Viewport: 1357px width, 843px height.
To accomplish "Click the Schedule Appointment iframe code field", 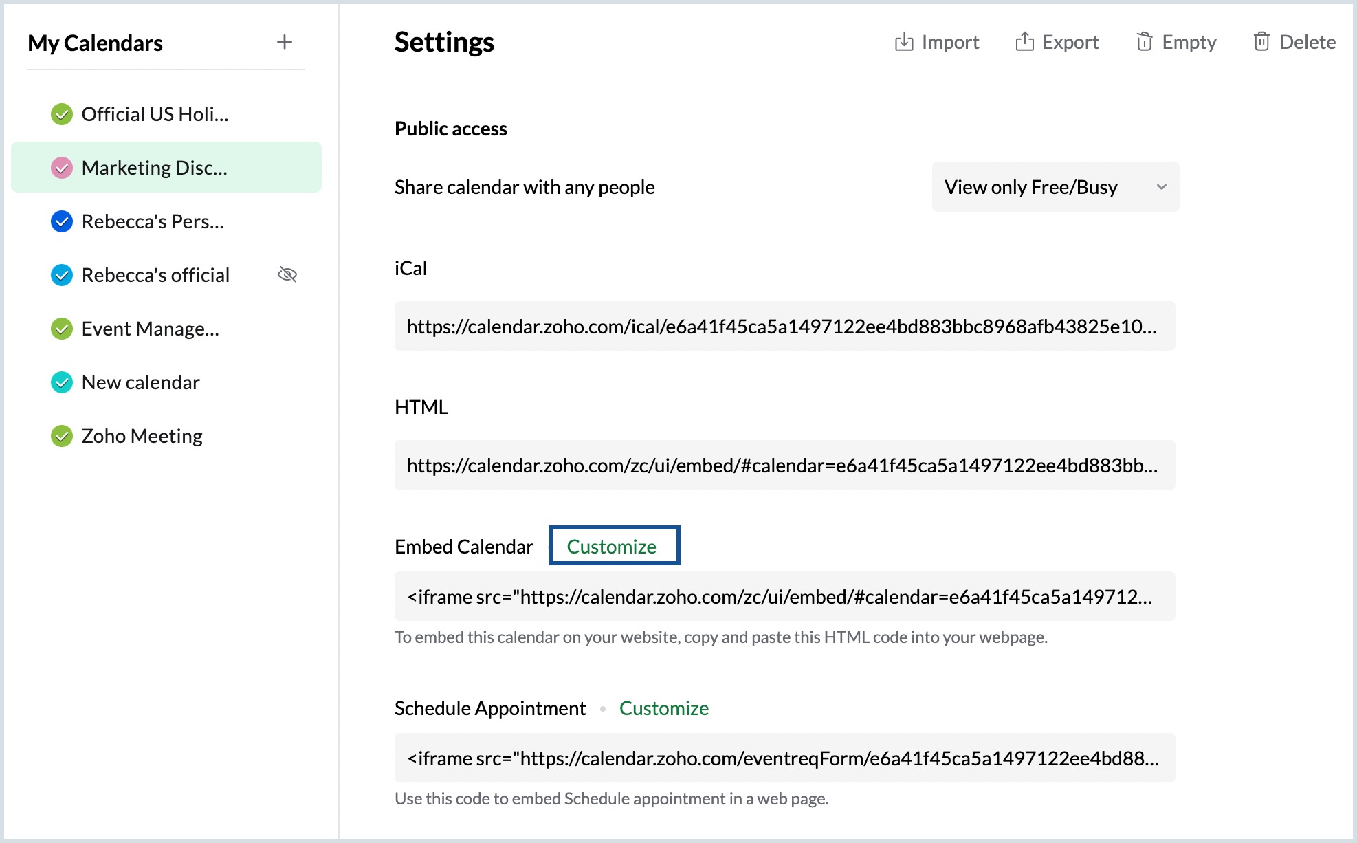I will (784, 758).
